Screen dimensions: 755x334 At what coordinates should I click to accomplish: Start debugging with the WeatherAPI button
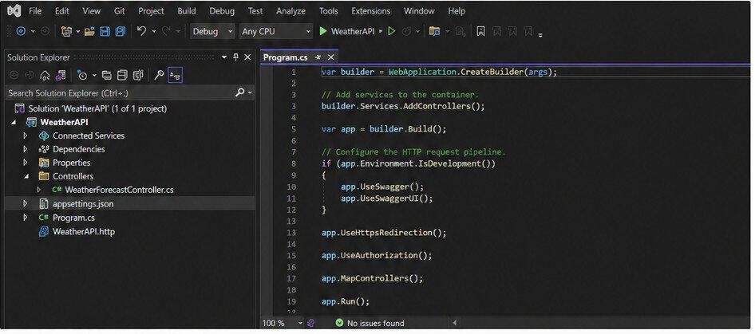347,31
